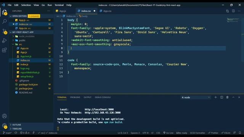The width and height of the screenshot is (244, 137).
Task: Open the Help menu
Action: pyautogui.click(x=69, y=5)
